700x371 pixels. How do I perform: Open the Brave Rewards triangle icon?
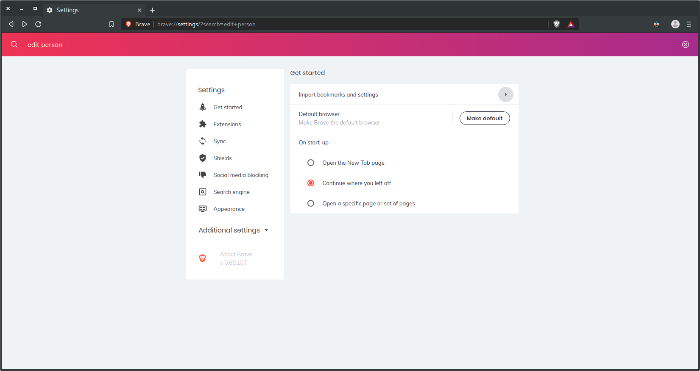(571, 24)
